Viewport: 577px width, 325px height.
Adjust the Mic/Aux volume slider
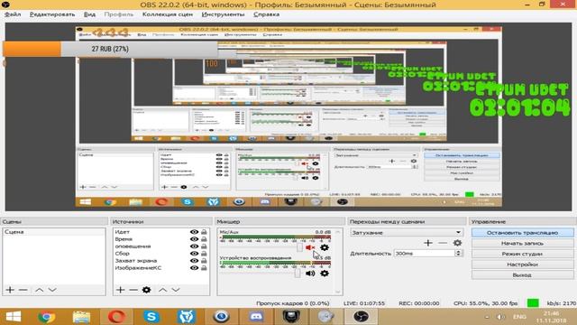point(299,247)
